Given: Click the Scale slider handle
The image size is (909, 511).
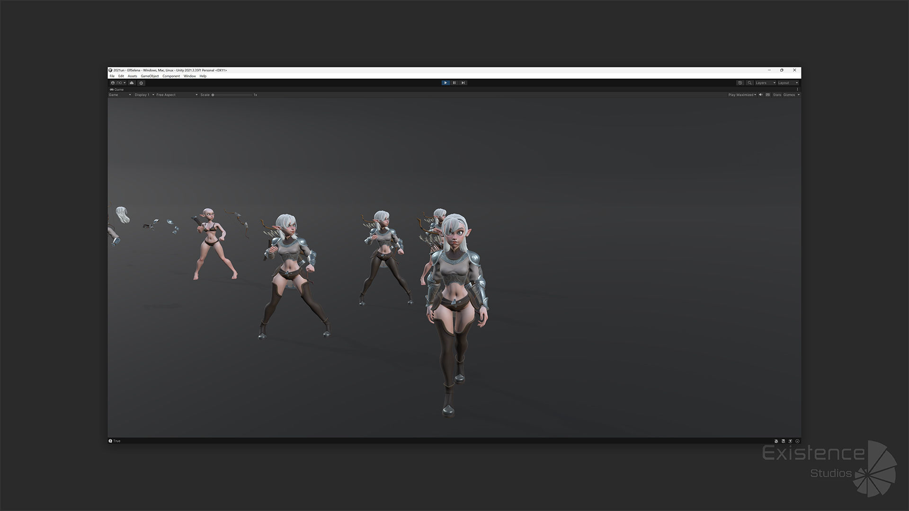Looking at the screenshot, I should (213, 95).
